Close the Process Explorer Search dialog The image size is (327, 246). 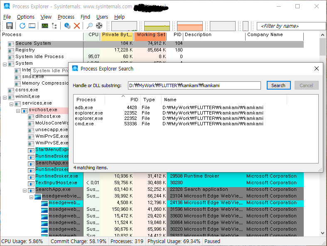[316, 68]
